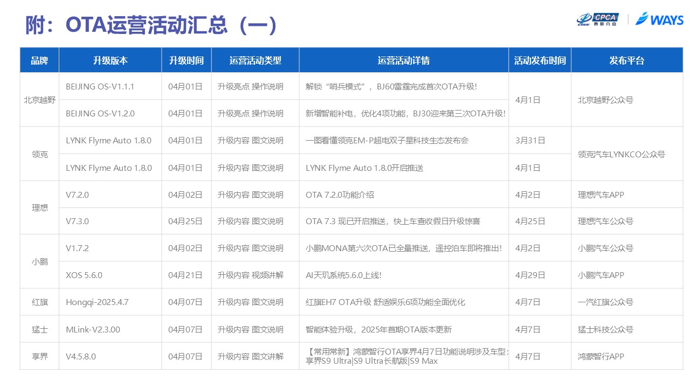690x388 pixels.
Task: Click upgrade time 04月21日
Action: 185,275
